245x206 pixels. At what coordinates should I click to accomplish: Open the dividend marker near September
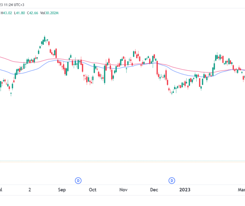78,181
